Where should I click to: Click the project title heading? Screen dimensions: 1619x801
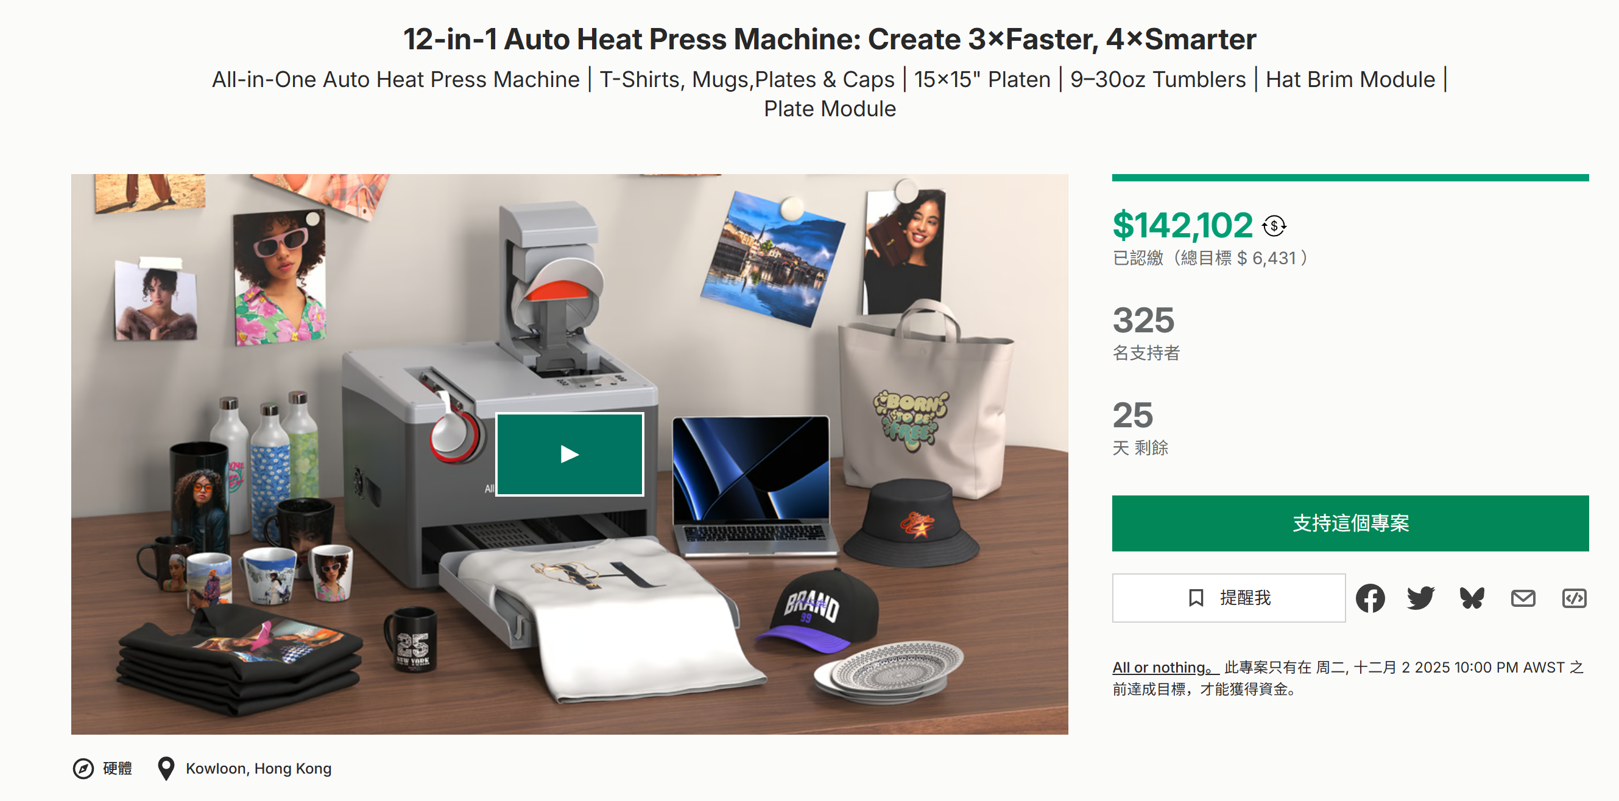pos(830,39)
